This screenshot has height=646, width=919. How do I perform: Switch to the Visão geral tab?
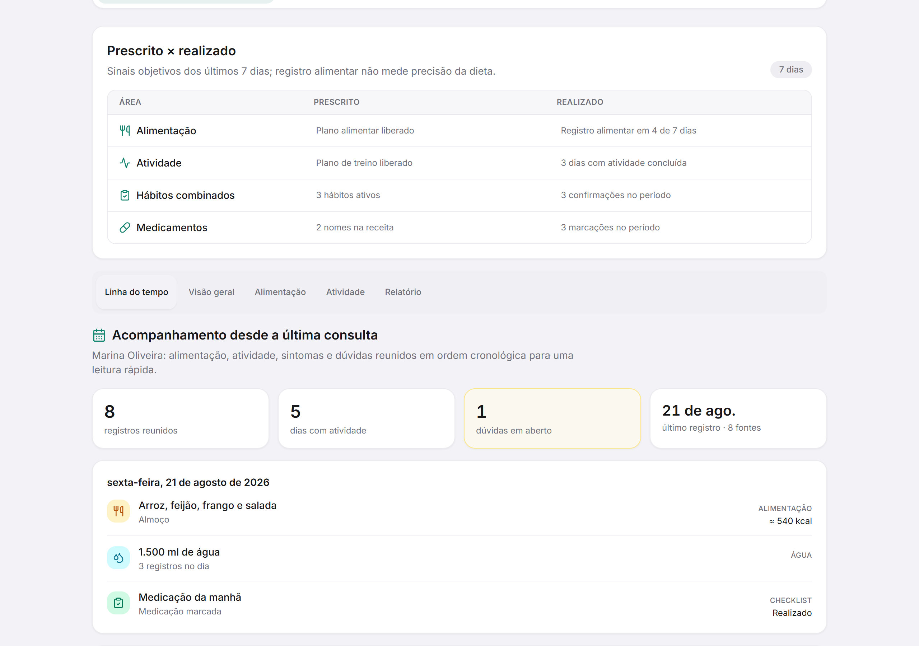pyautogui.click(x=211, y=292)
